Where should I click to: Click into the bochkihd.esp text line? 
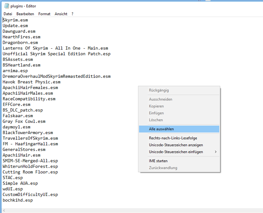click(18, 200)
